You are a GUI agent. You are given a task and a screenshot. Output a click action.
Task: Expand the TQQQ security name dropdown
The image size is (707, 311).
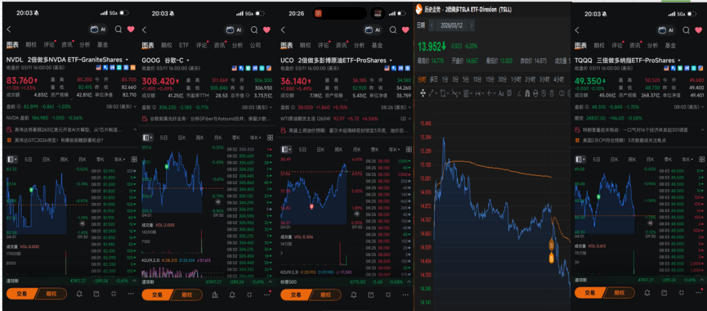678,60
